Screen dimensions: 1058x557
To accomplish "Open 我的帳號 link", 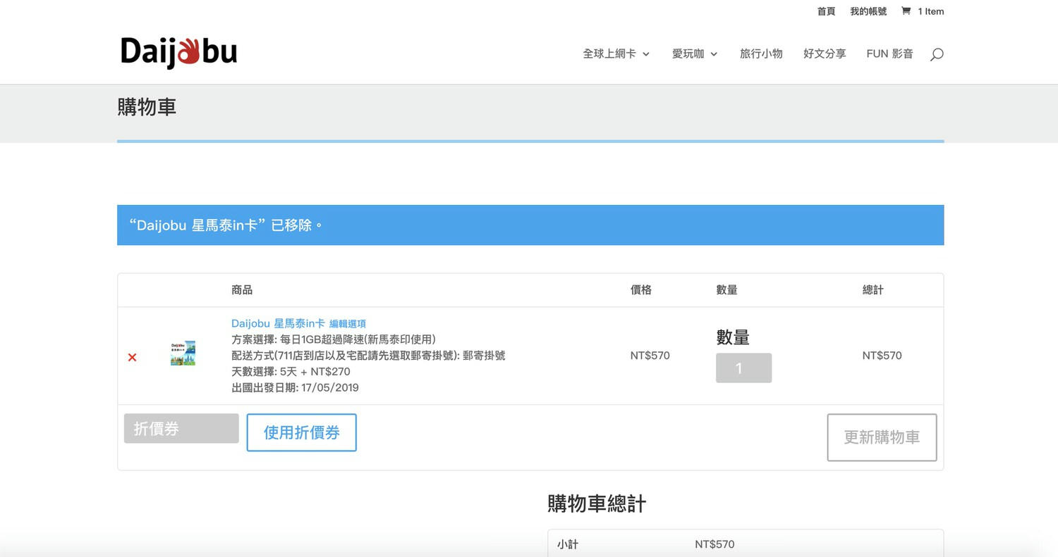I will (868, 11).
